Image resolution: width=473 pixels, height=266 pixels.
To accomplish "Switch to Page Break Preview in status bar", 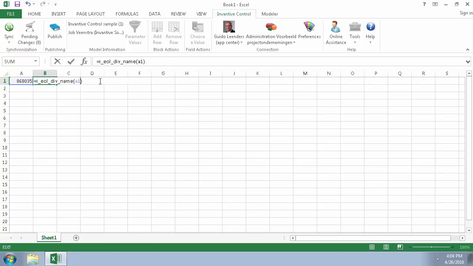I will [x=400, y=247].
